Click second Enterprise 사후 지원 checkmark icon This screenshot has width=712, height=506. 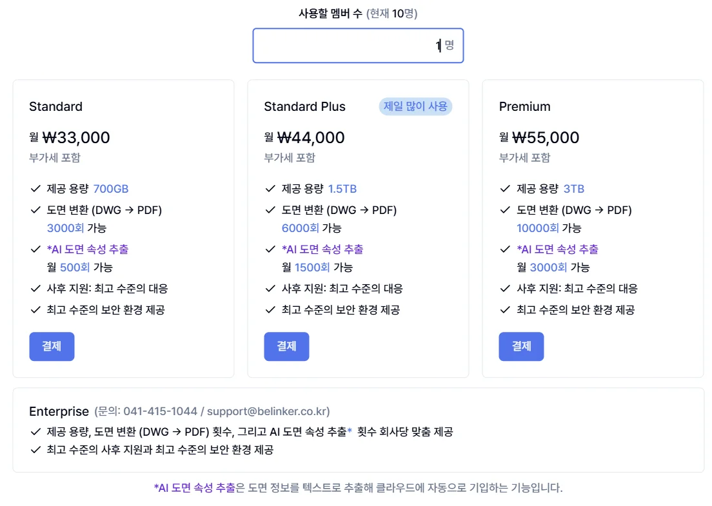click(35, 450)
